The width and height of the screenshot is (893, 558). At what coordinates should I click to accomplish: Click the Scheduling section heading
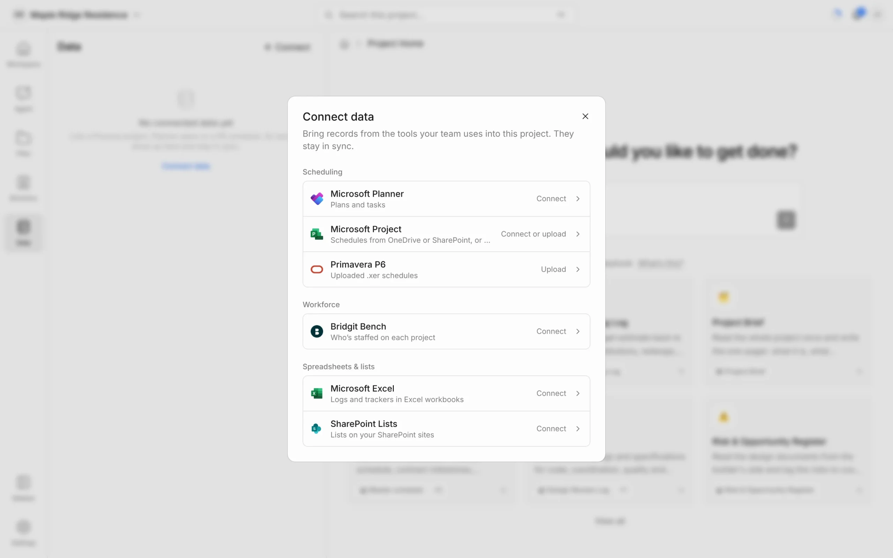[x=322, y=172]
